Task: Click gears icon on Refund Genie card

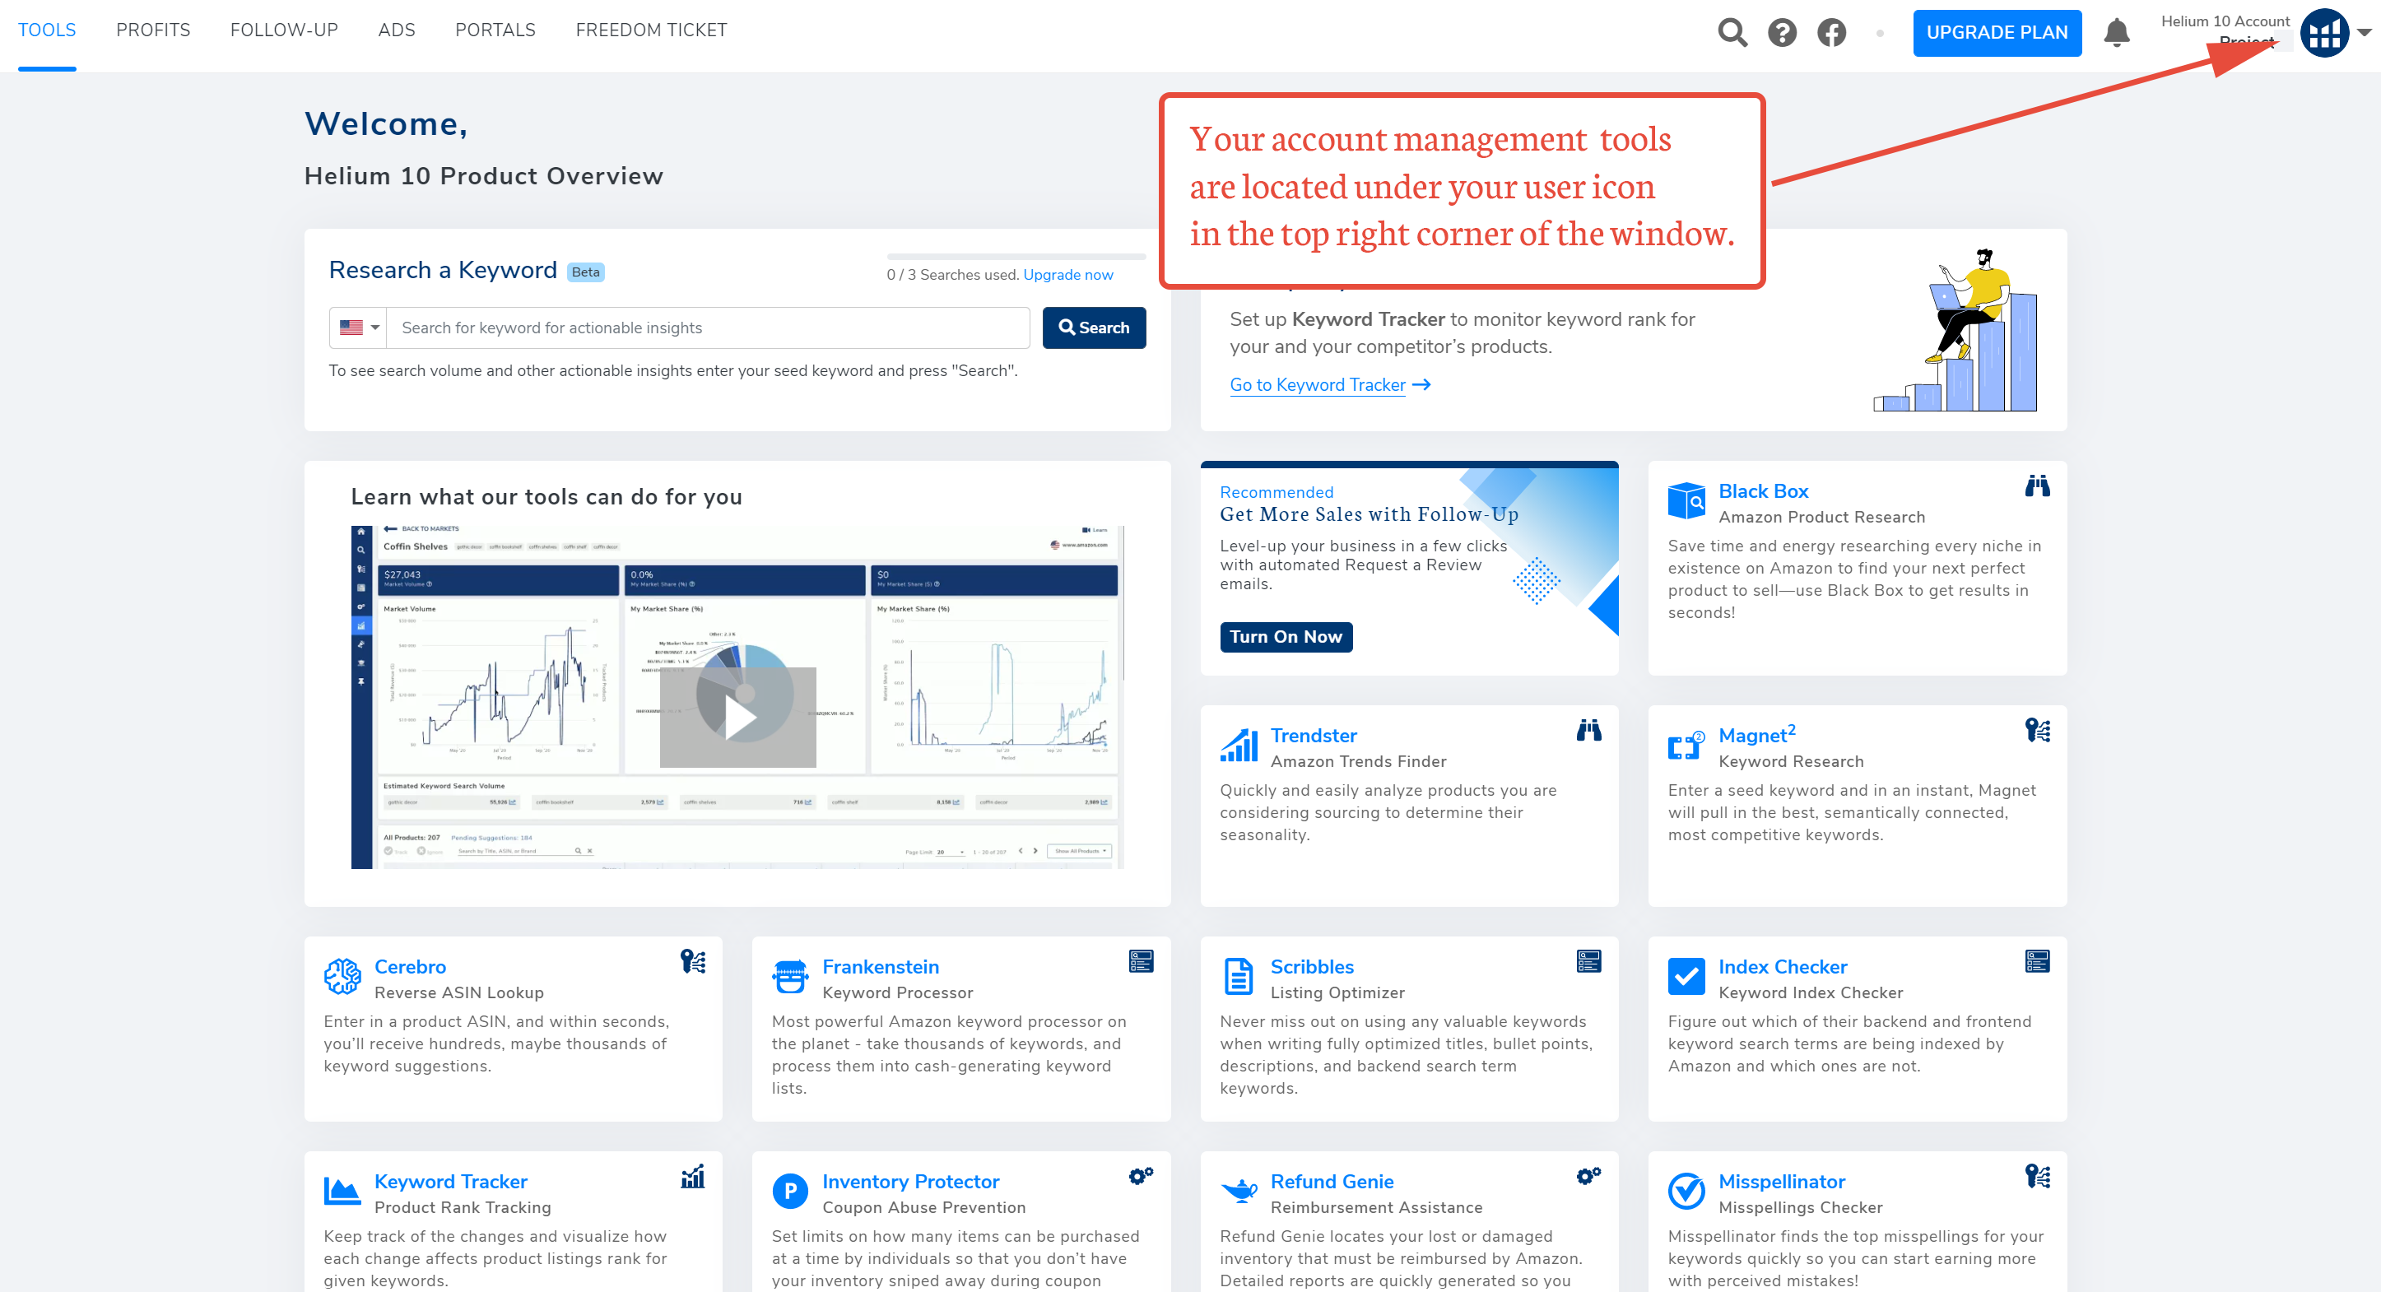Action: point(1588,1175)
